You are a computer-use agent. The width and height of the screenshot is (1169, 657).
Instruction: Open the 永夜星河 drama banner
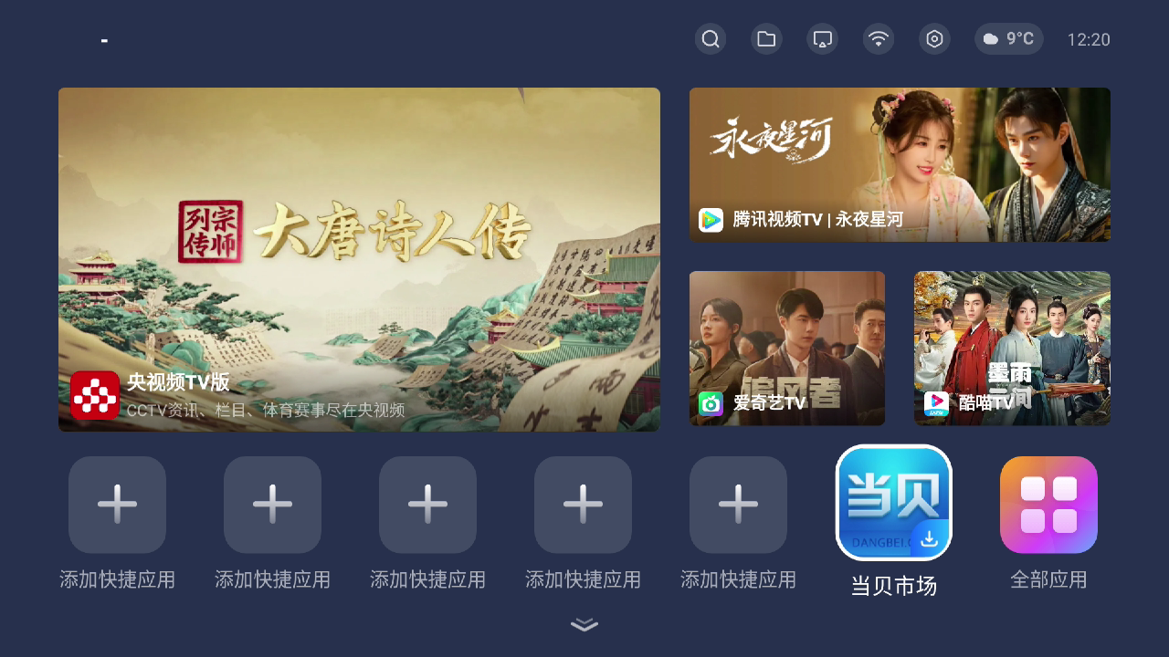click(x=900, y=164)
